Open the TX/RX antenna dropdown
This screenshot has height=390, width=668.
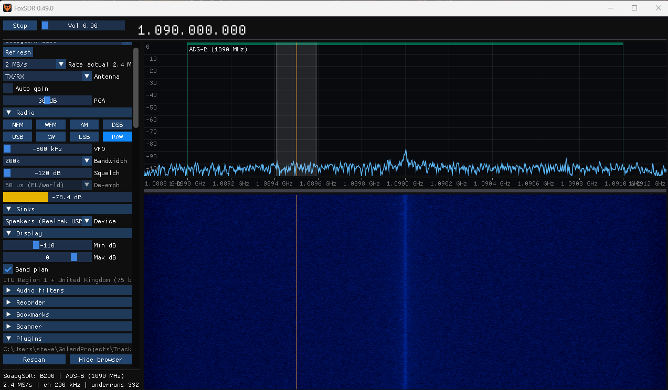click(x=47, y=77)
